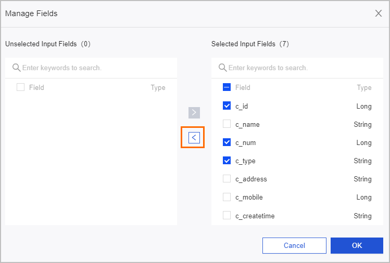Uncheck the c_type field checkbox
The image size is (390, 263).
[227, 161]
